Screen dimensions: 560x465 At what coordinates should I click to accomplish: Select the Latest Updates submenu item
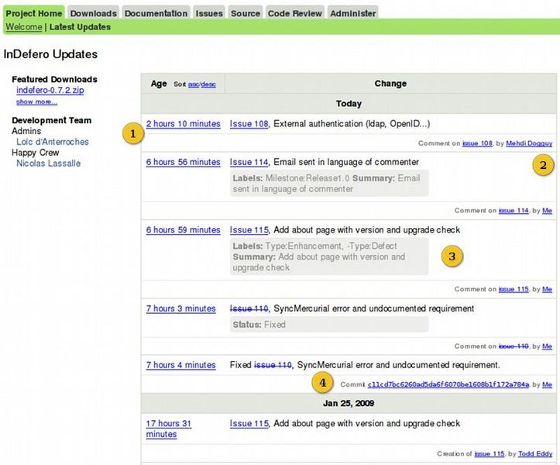pos(80,27)
